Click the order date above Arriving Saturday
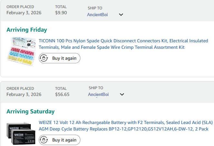 click(x=24, y=94)
